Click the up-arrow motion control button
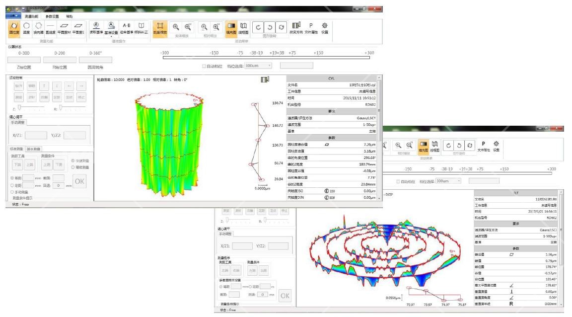 (44, 86)
